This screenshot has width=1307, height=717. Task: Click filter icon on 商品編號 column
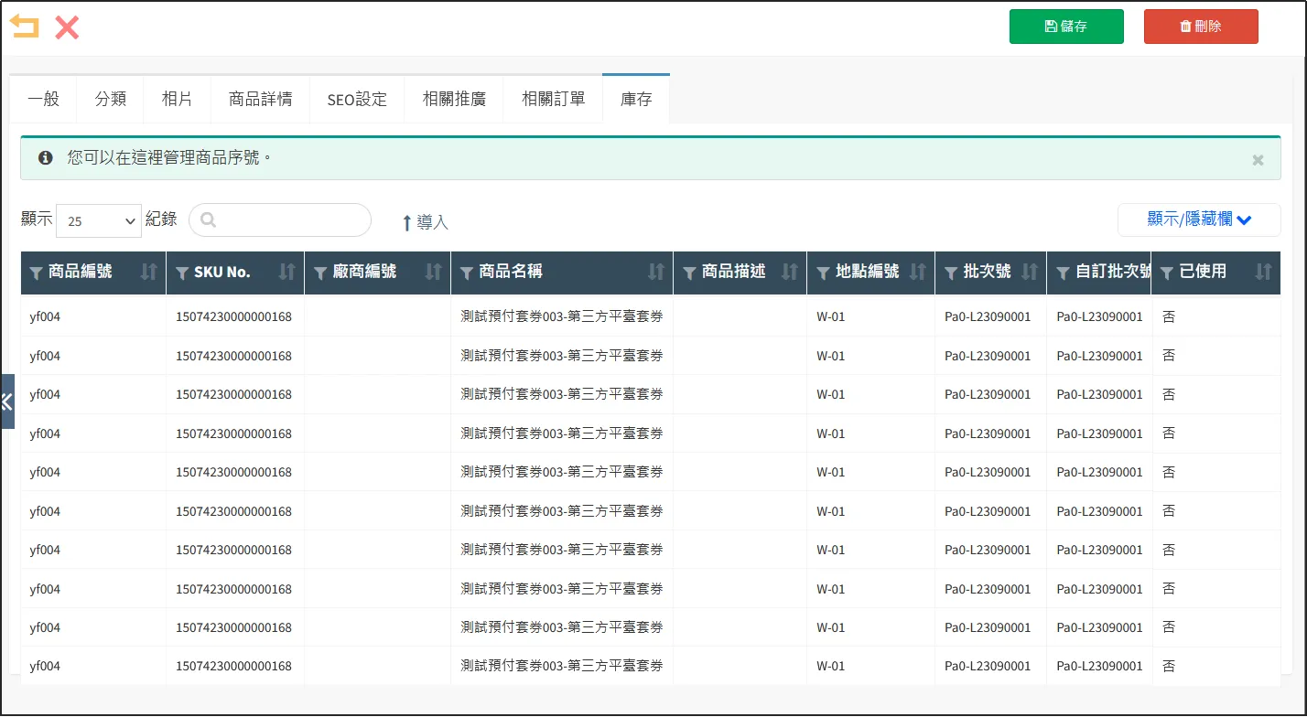point(37,273)
